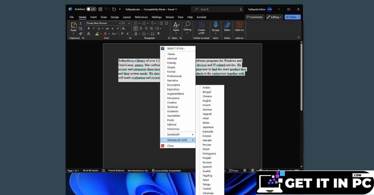374x195 pixels.
Task: Apply Superscript formatting
Action: (117, 29)
